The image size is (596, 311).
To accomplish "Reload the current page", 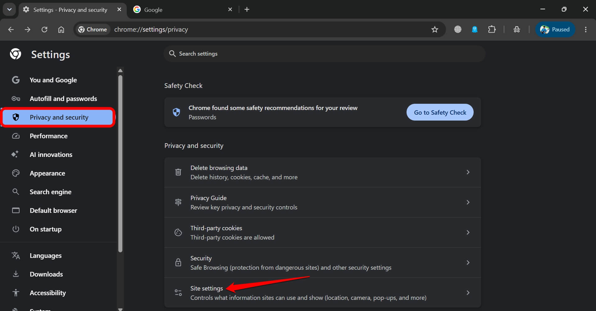I will pos(44,30).
